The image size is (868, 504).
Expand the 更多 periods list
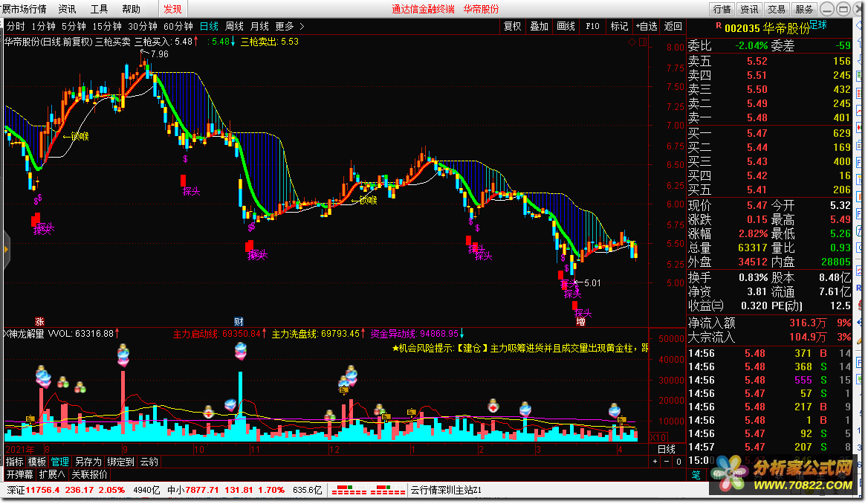pos(290,26)
